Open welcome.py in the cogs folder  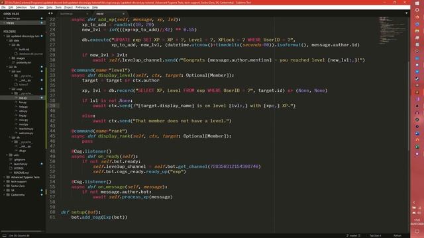[x=26, y=133]
